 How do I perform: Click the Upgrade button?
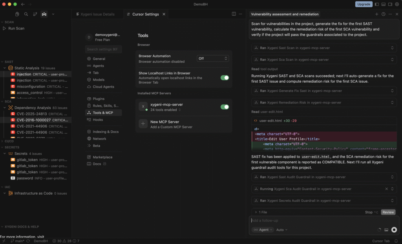point(364,4)
